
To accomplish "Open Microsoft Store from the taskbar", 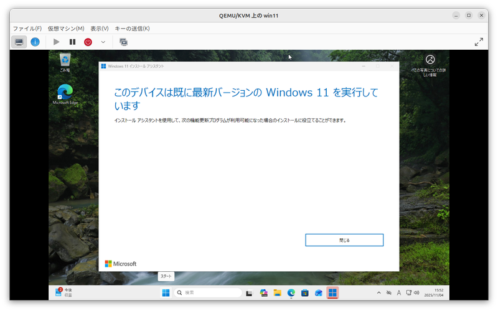I will (305, 292).
